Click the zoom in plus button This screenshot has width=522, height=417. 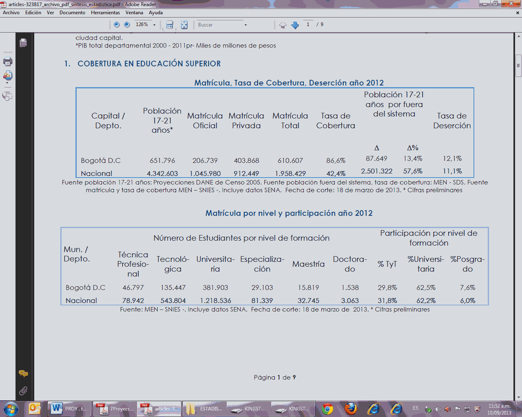click(x=127, y=25)
